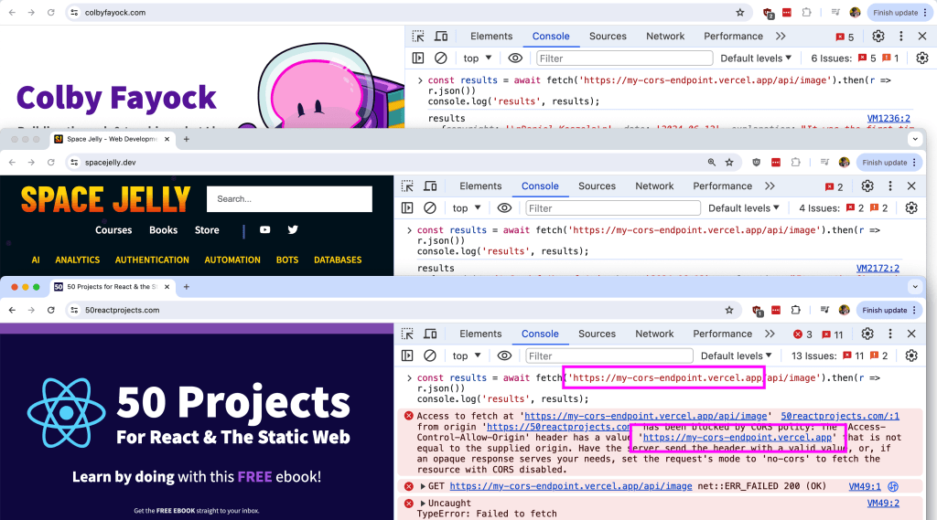Reload the 50reactprojects.com page
The image size is (937, 520).
(51, 310)
